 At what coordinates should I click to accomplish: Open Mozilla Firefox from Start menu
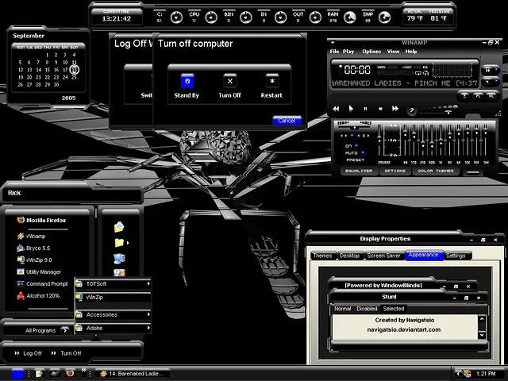point(45,220)
